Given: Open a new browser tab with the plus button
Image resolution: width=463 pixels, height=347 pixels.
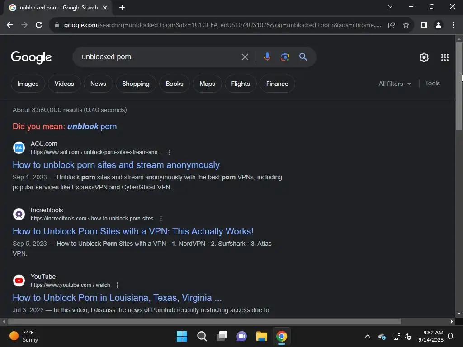Looking at the screenshot, I should [122, 8].
